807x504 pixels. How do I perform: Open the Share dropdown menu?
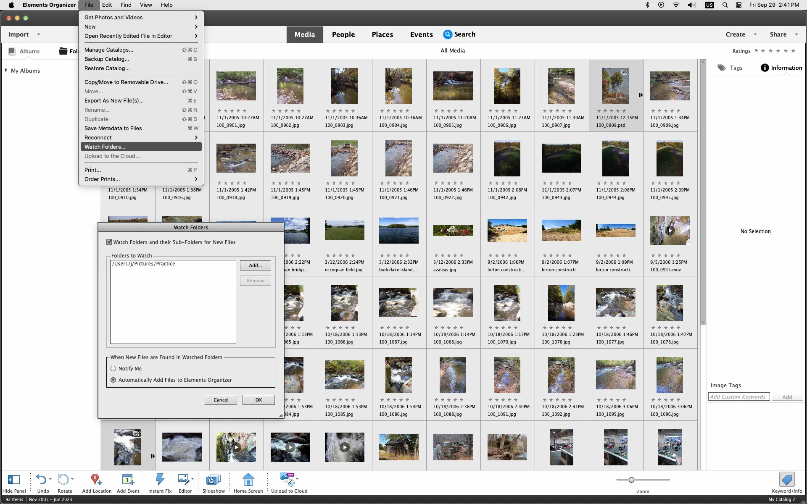pos(783,34)
